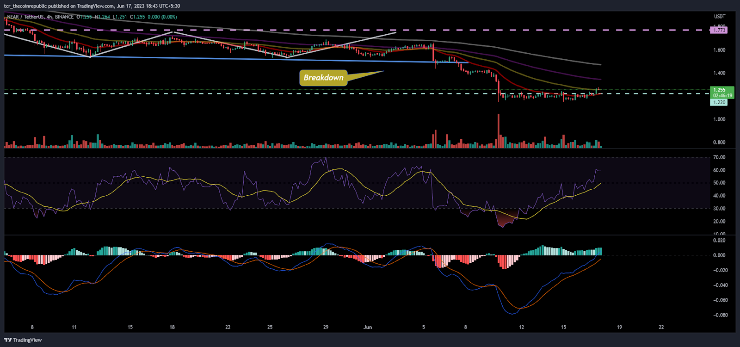Click the 0.000 MACD axis label
Screen dimensions: 740x347
[719, 255]
